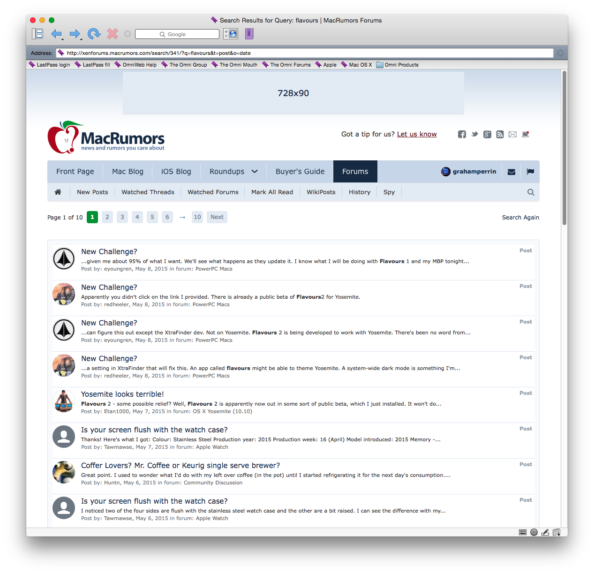Open the OmniWeb Help bookmark

(x=135, y=65)
